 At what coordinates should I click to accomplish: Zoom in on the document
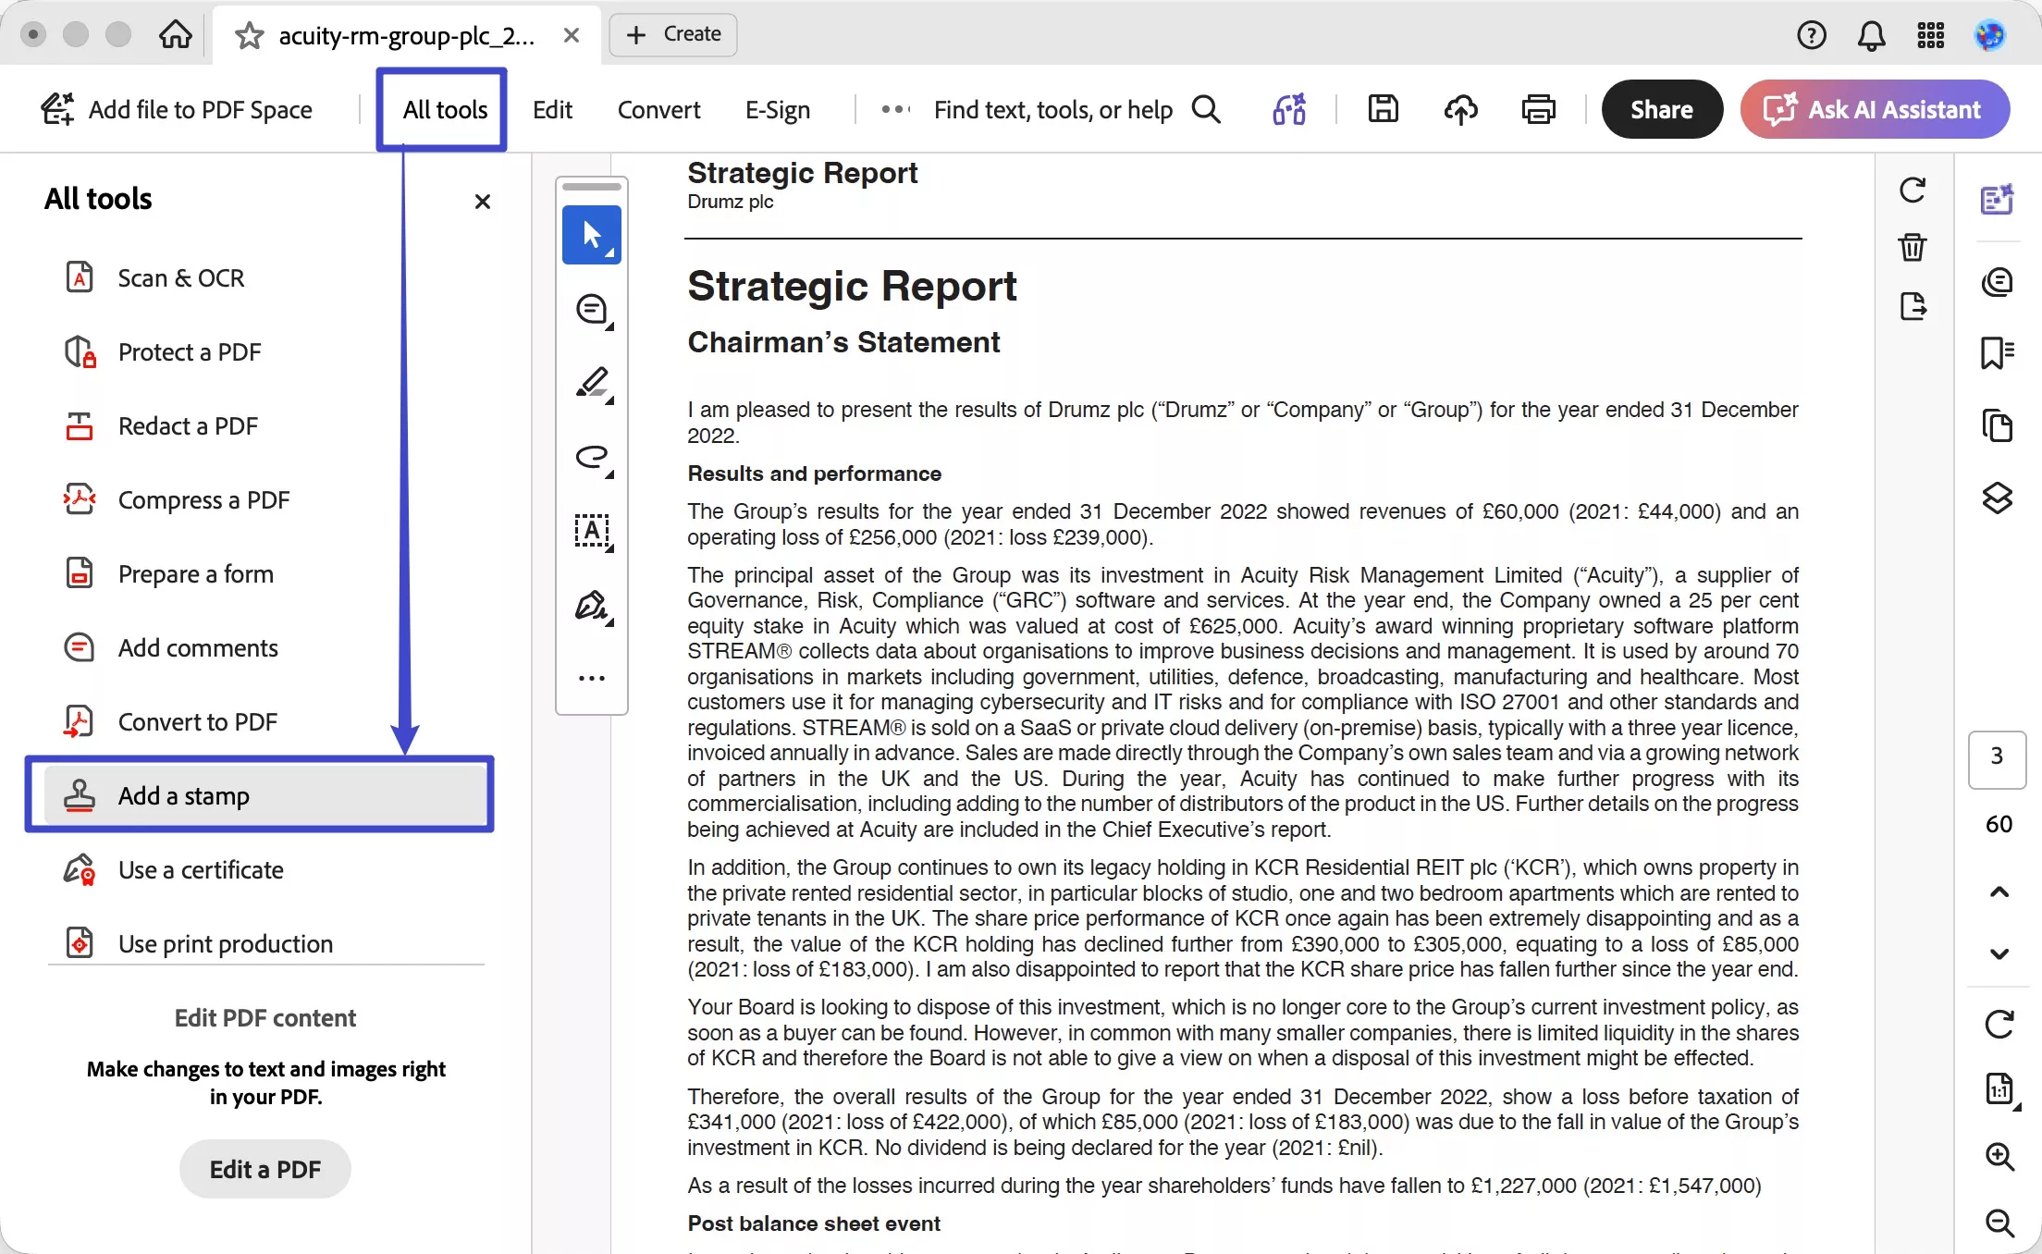pos(1999,1156)
